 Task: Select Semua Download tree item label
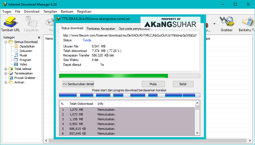point(26,42)
